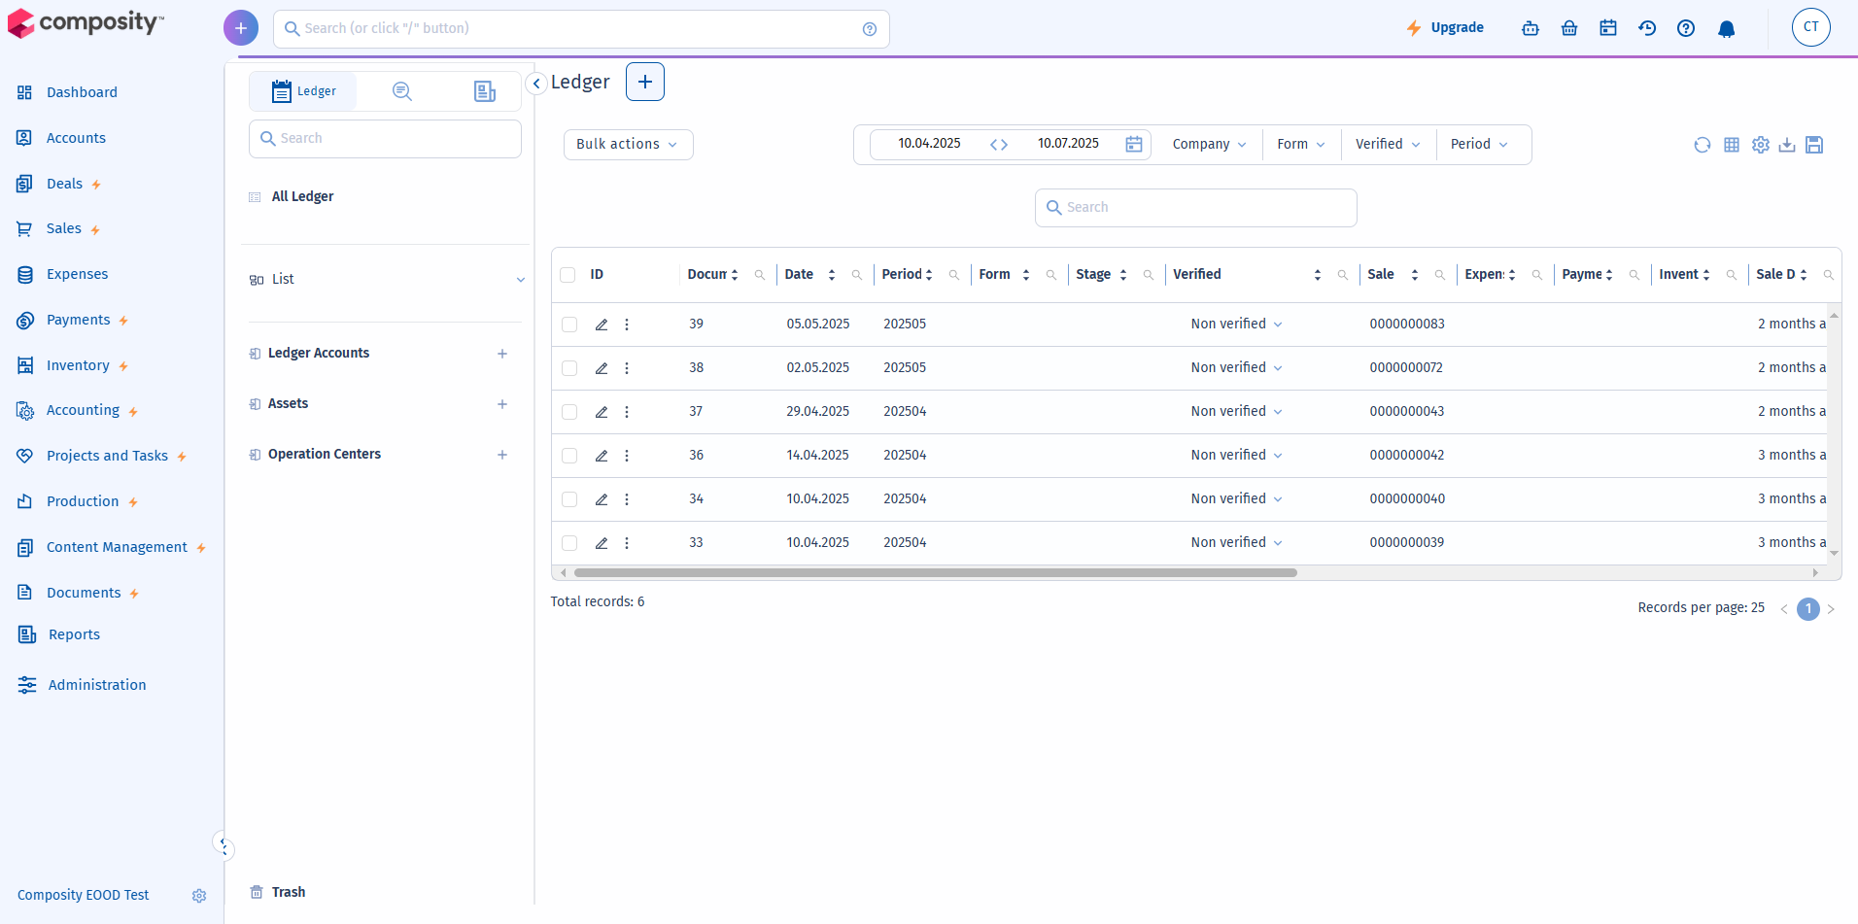Select the Ledger tab in side panel
The image size is (1858, 924).
pos(303,91)
